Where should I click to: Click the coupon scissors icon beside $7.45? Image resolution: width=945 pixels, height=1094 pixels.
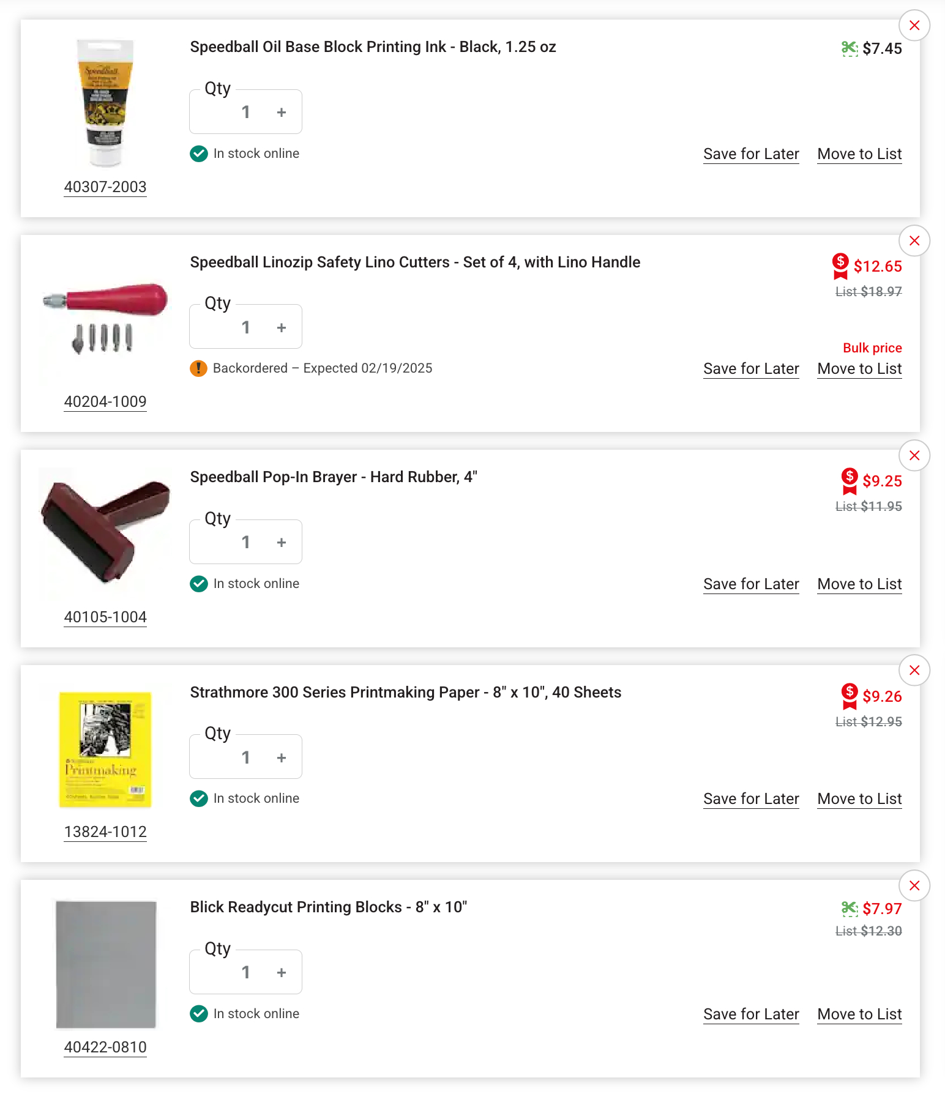(x=850, y=48)
